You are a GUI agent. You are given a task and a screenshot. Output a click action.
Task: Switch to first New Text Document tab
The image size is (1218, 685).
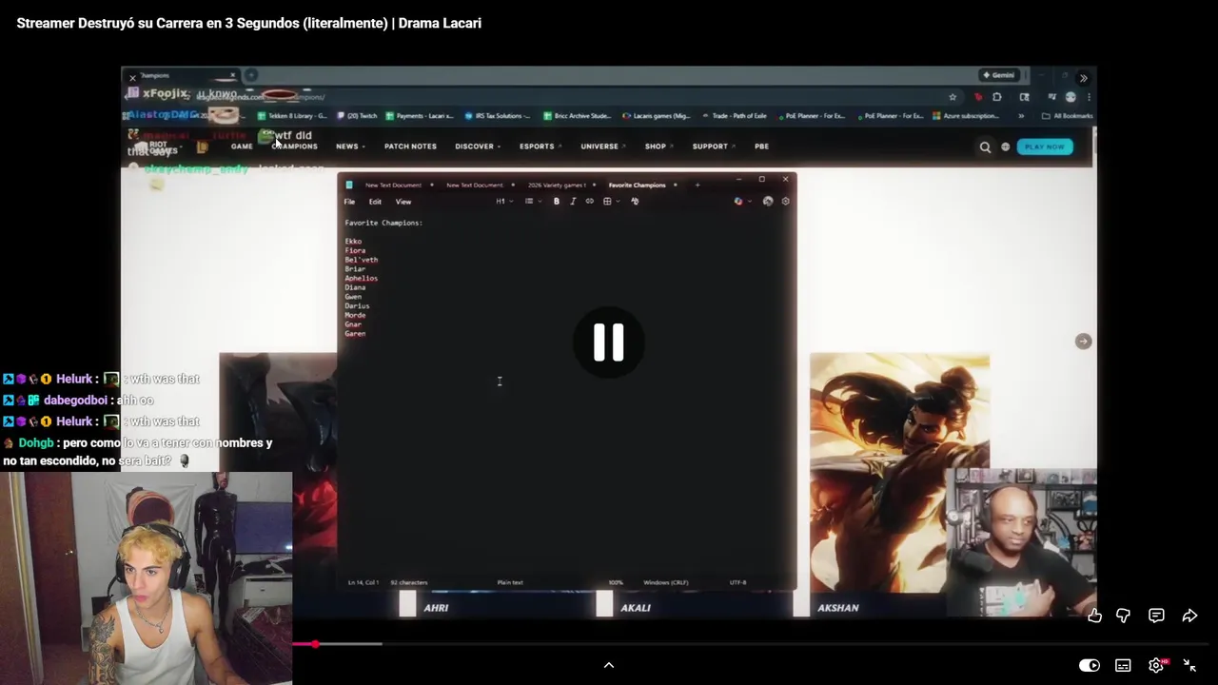click(393, 185)
